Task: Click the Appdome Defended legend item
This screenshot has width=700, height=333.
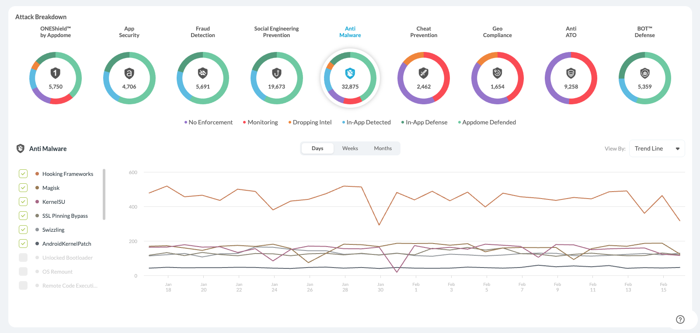Action: coord(488,122)
